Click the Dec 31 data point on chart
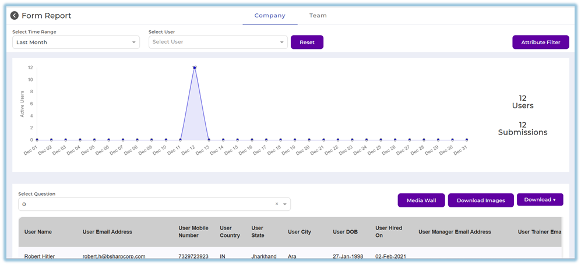 (467, 140)
